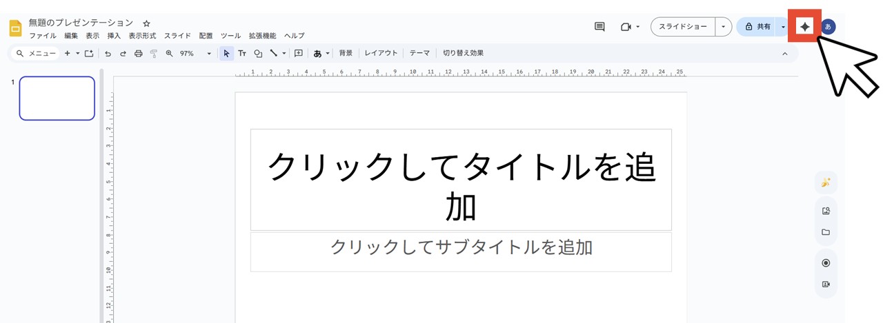Open the スライド menu
Viewport: 883px width, 323px height.
click(x=177, y=36)
